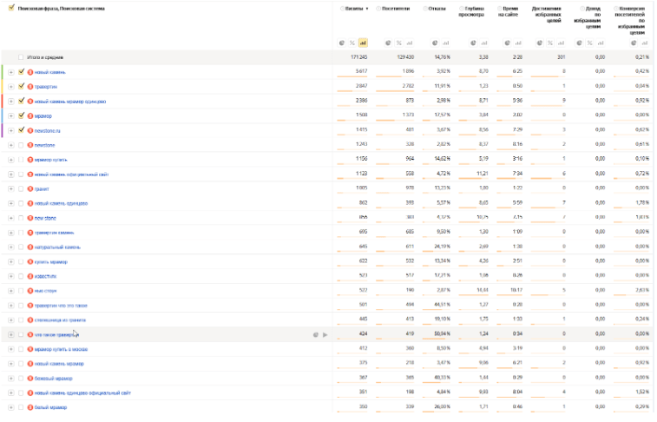The image size is (657, 422).
Task: Show bar chart for Конверсия посетителей column
Action: [x=645, y=43]
